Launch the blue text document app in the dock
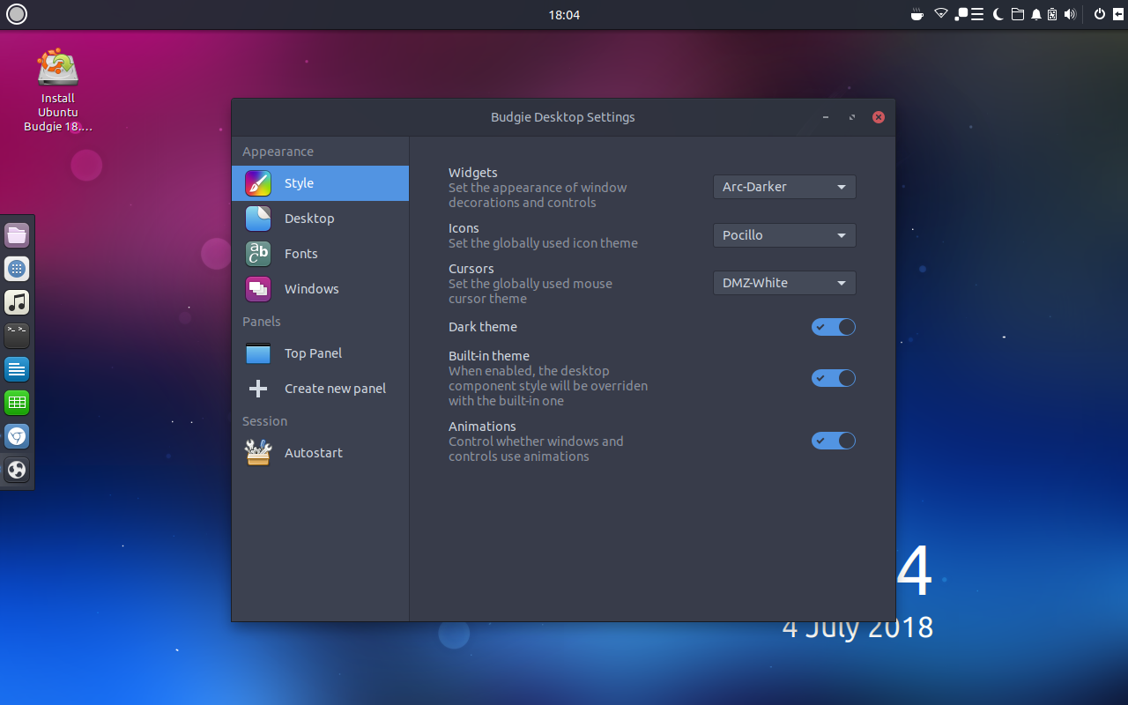This screenshot has height=705, width=1128. pos(17,369)
